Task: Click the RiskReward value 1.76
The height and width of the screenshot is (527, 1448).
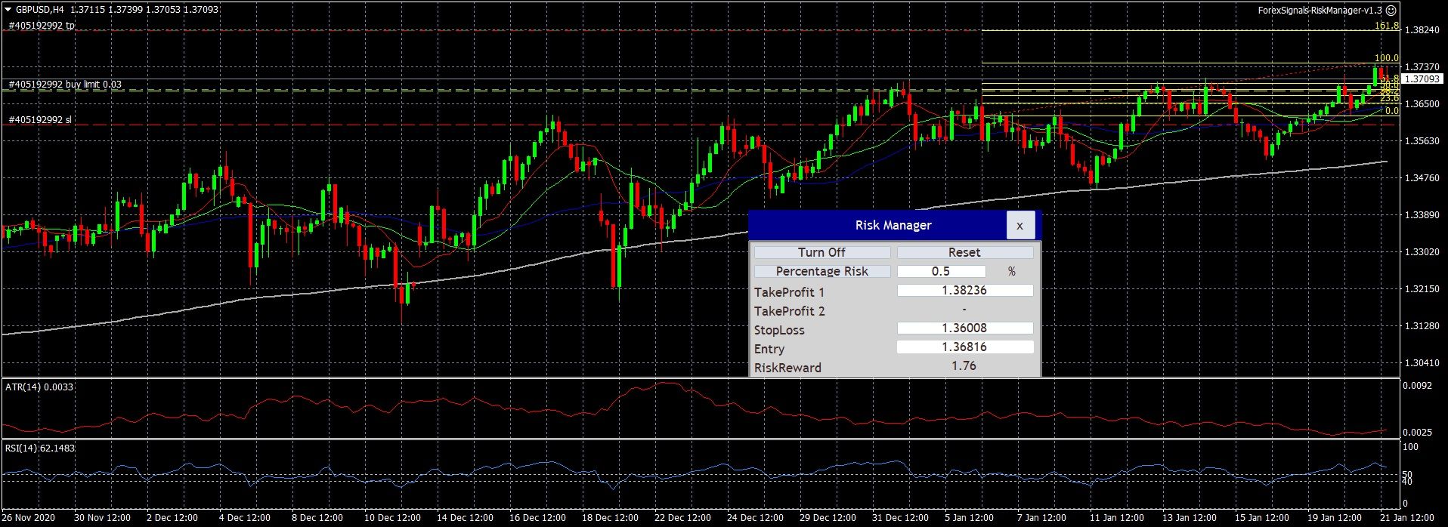Action: [x=964, y=365]
